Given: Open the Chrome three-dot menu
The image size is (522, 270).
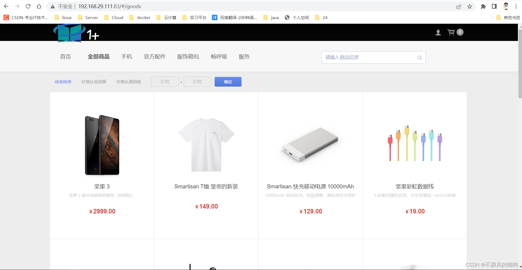Looking at the screenshot, I should (x=516, y=6).
